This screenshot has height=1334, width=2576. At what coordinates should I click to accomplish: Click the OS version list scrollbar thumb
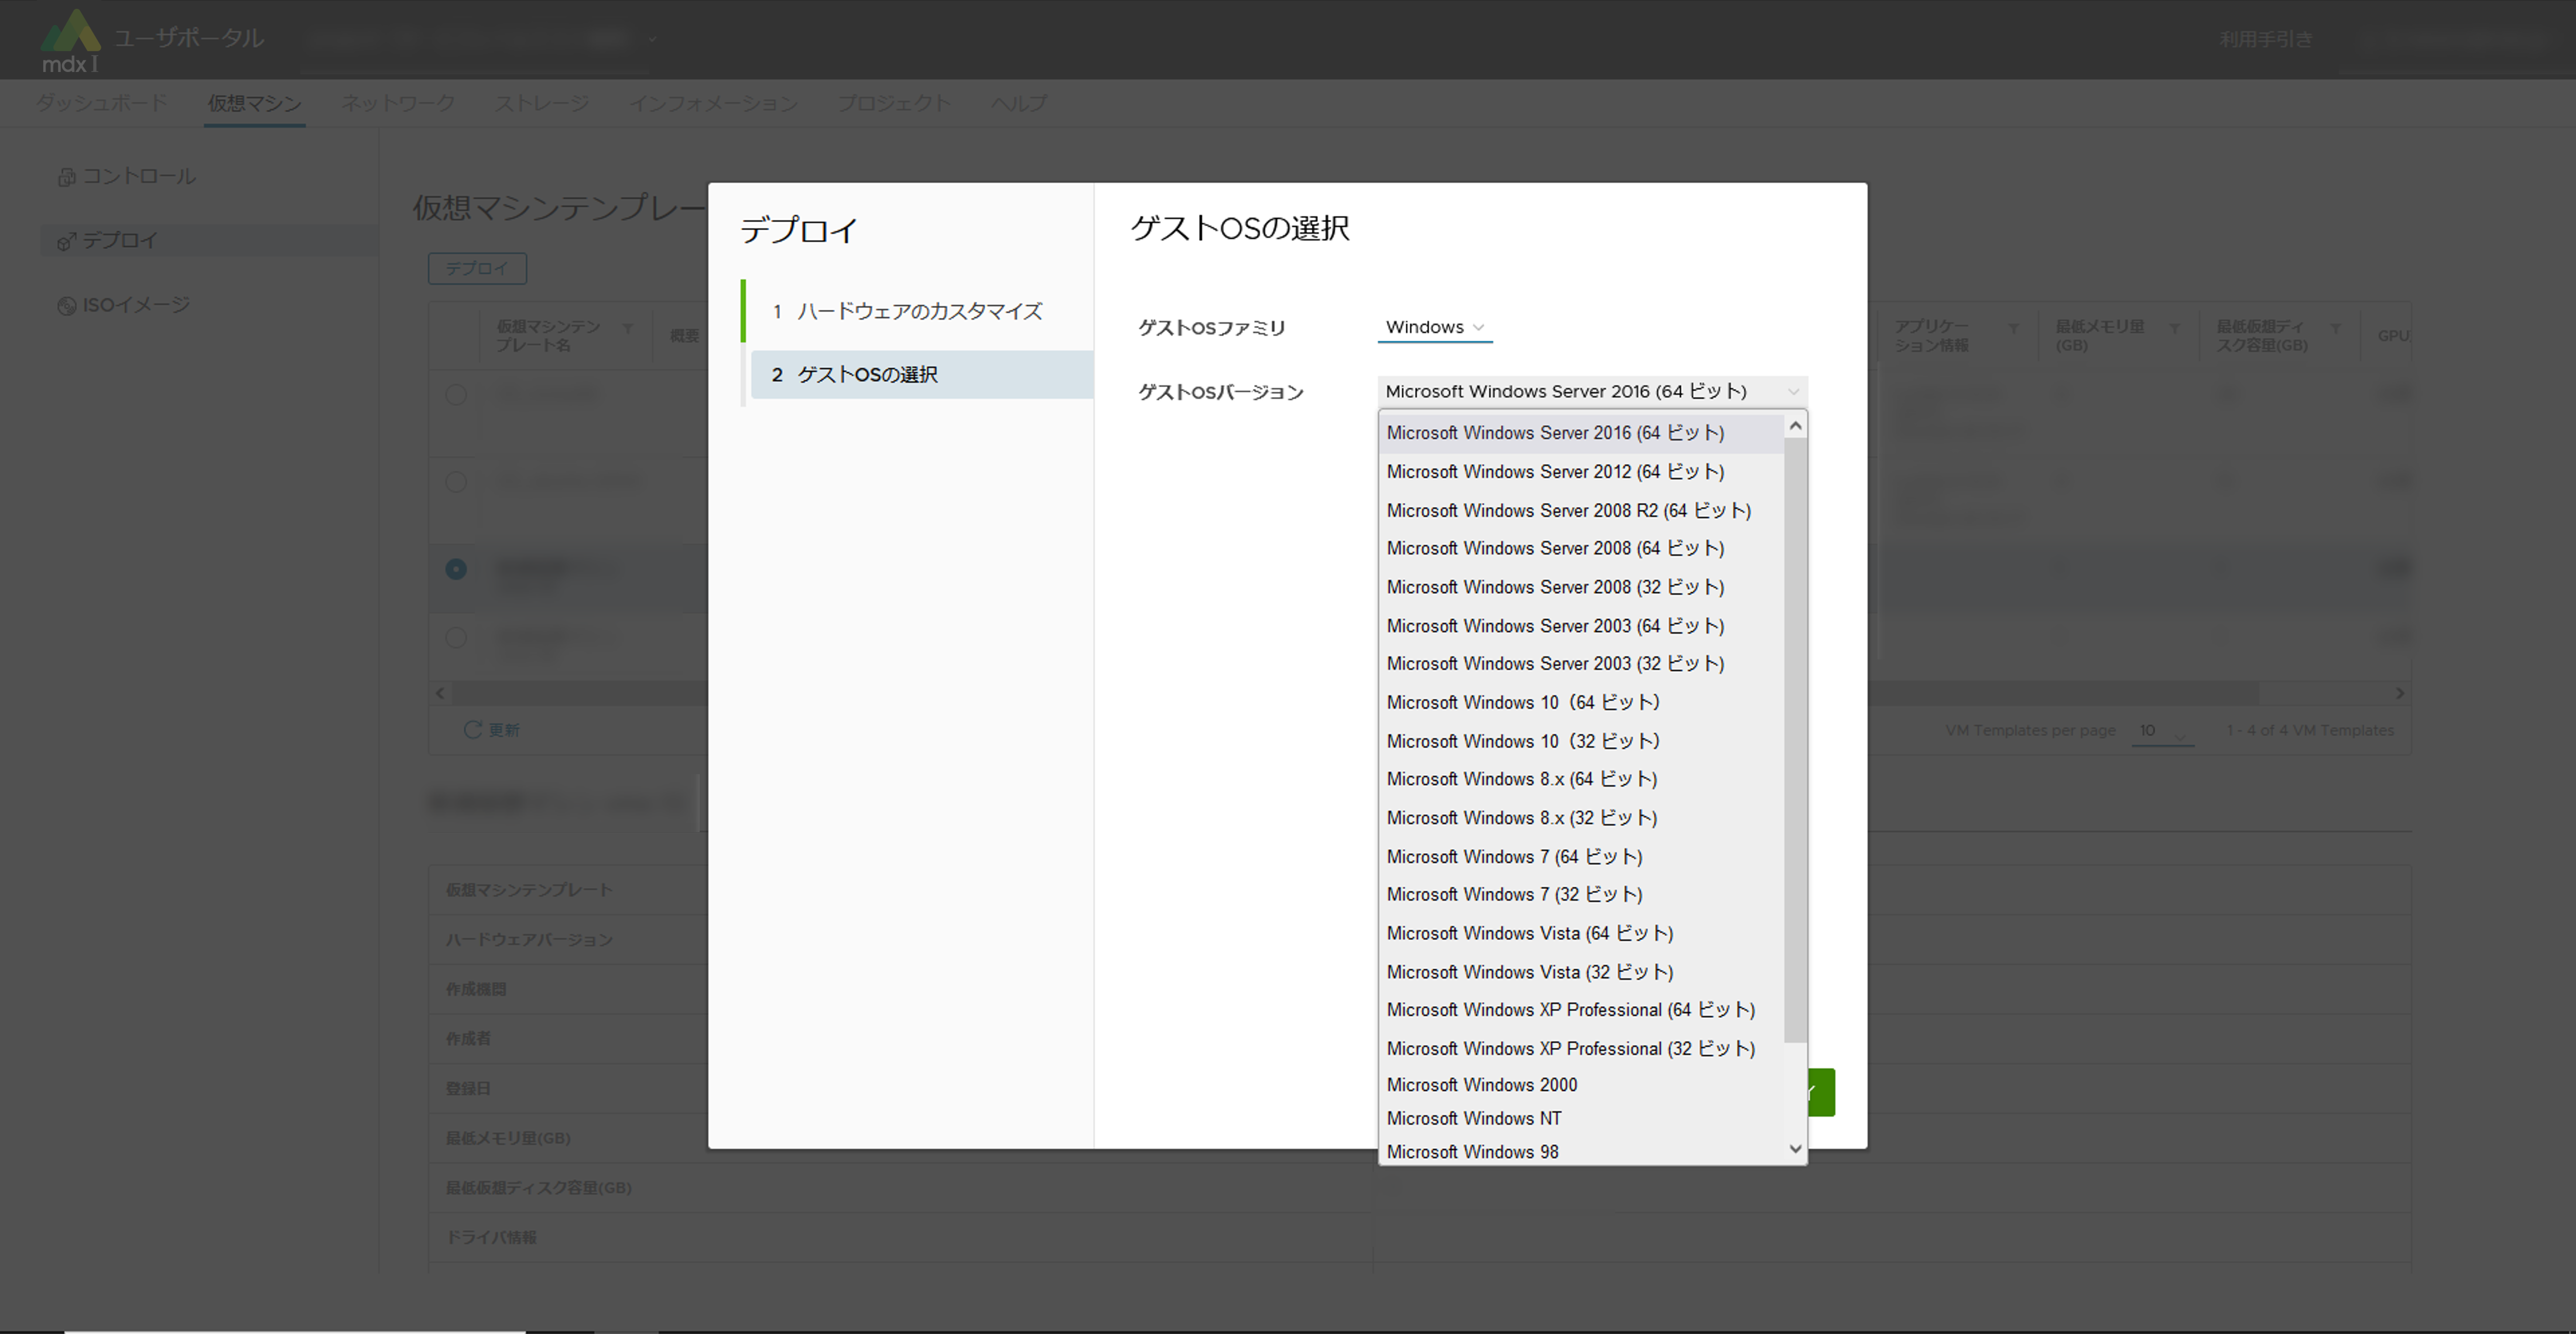coord(1796,740)
